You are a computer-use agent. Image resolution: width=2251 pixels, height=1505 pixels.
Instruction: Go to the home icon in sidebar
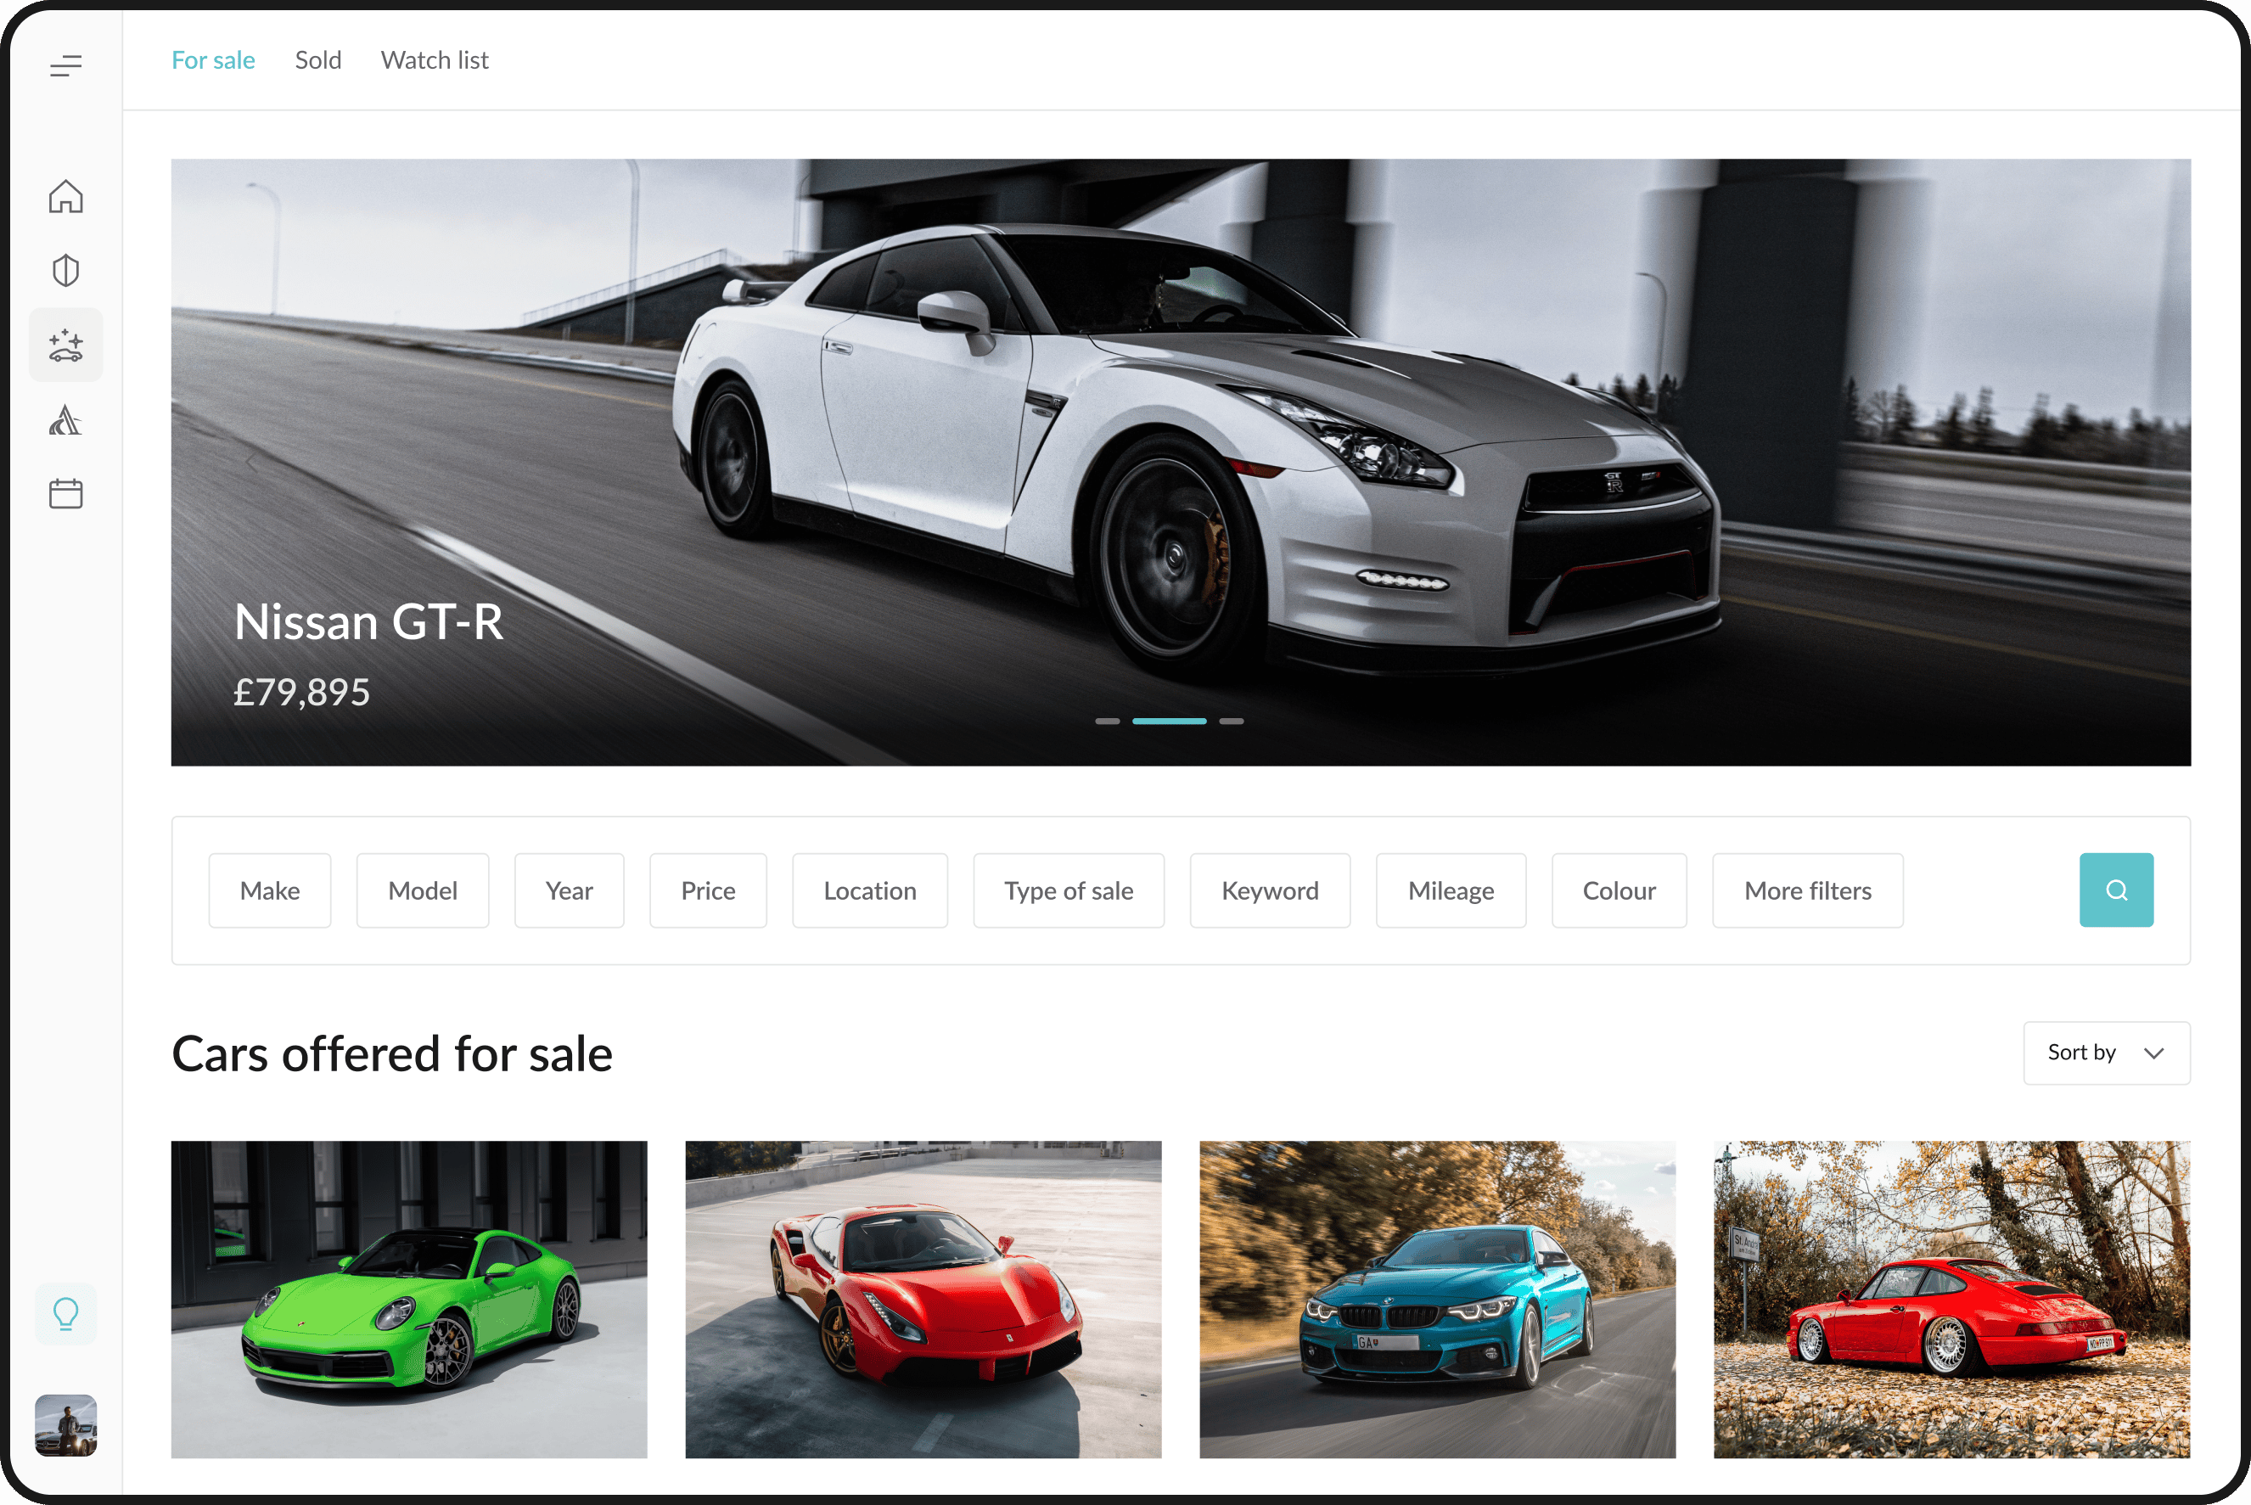pyautogui.click(x=65, y=196)
